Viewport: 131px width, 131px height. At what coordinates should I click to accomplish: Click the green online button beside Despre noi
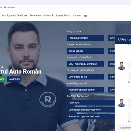point(3,79)
